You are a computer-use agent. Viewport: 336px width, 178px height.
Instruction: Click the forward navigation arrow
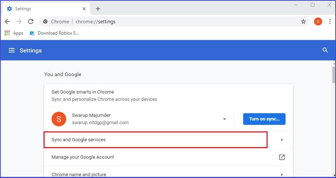click(19, 21)
